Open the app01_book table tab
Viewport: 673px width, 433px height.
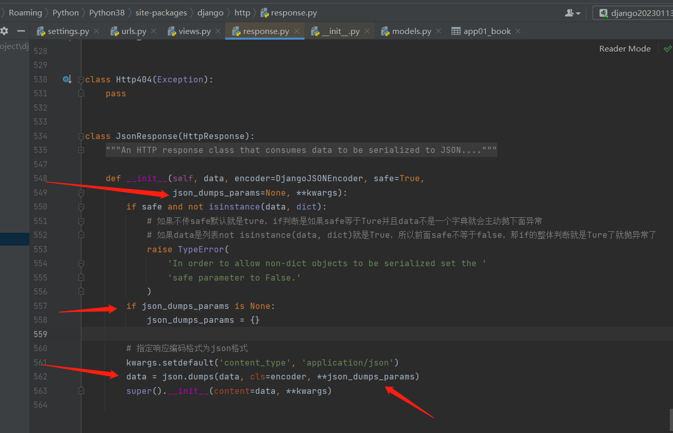(487, 31)
